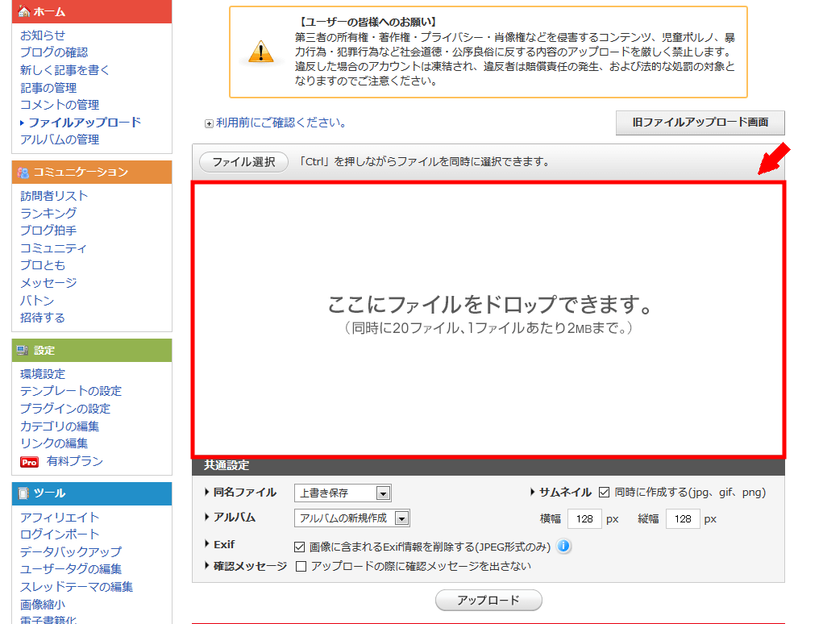Toggle the Exif情報を削除する checkbox
The image size is (823, 624).
click(300, 547)
